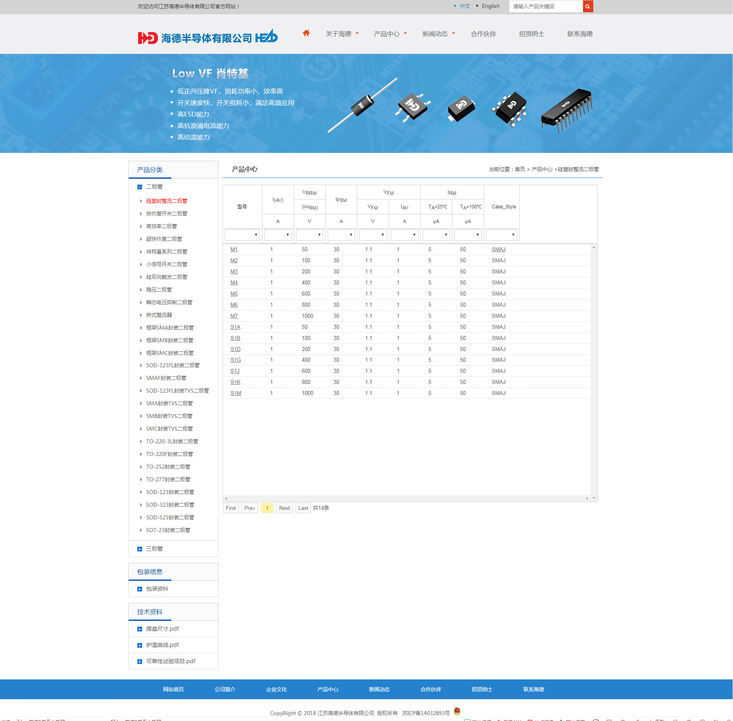Open the VRRM filter dropdown
This screenshot has height=721, width=733.
click(x=309, y=235)
